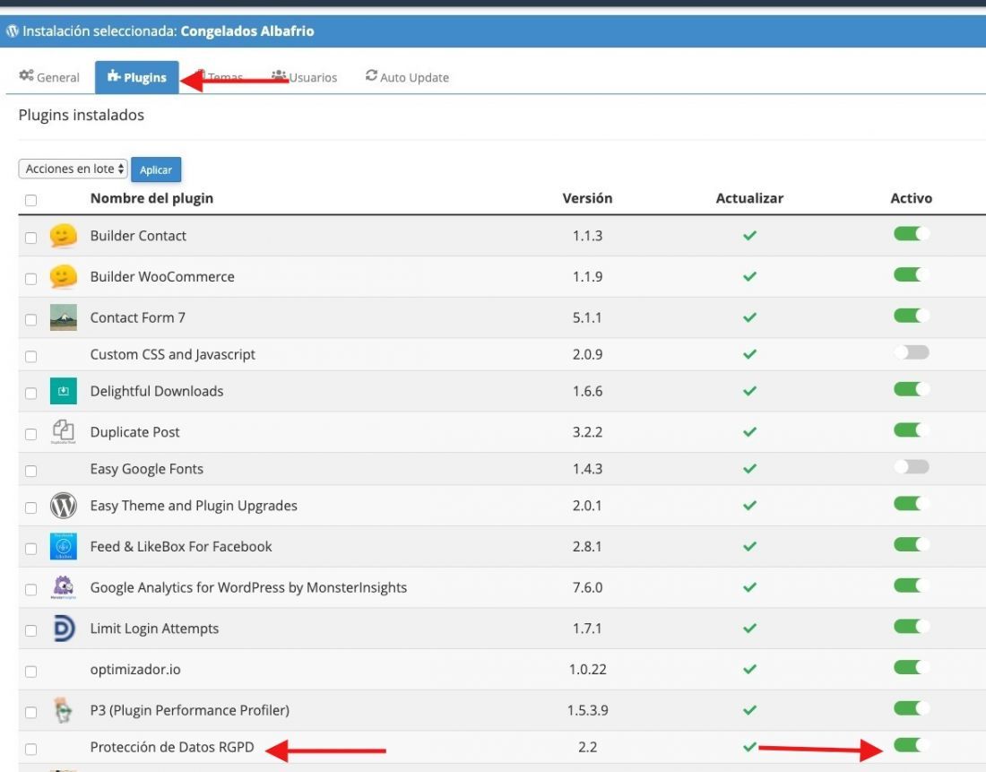Switch off the Delightful Downloads toggle
Screen dimensions: 986x772
(x=912, y=389)
